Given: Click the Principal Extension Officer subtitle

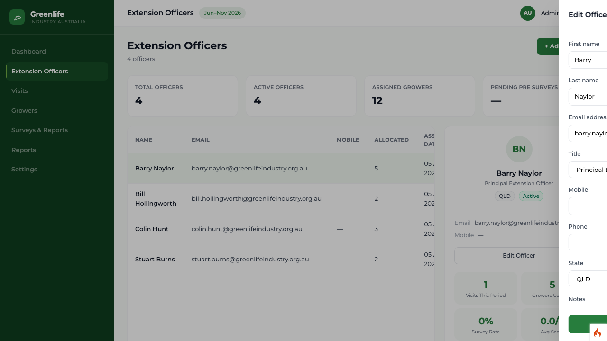Looking at the screenshot, I should pyautogui.click(x=519, y=183).
